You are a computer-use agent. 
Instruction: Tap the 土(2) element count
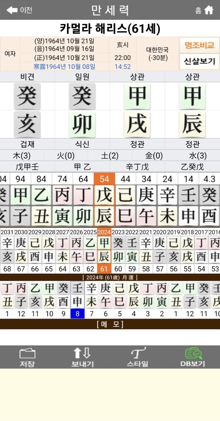pyautogui.click(x=110, y=155)
